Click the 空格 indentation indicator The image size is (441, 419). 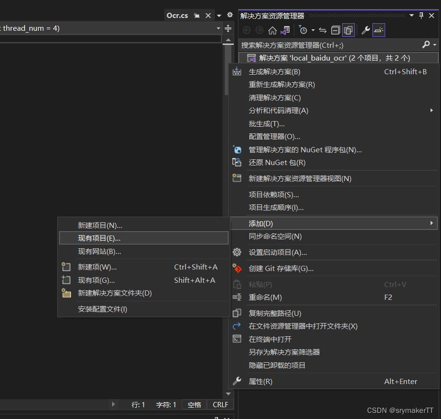[194, 405]
